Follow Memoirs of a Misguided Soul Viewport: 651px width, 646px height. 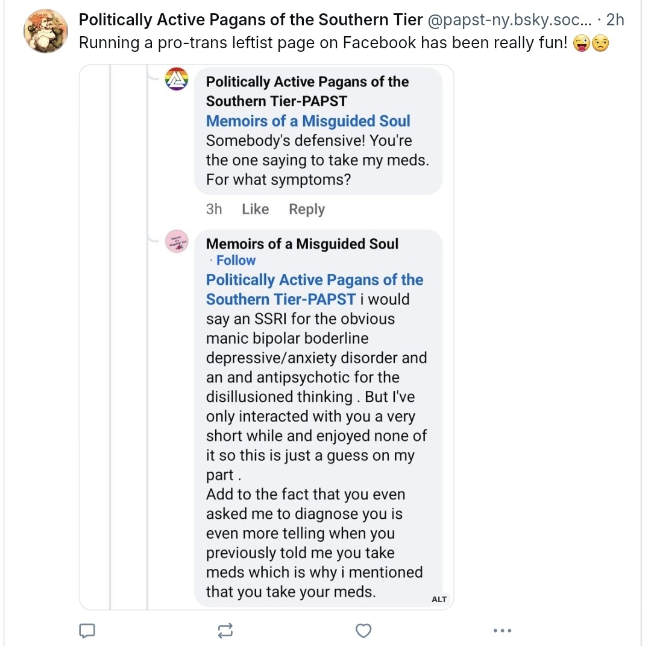[x=236, y=261]
